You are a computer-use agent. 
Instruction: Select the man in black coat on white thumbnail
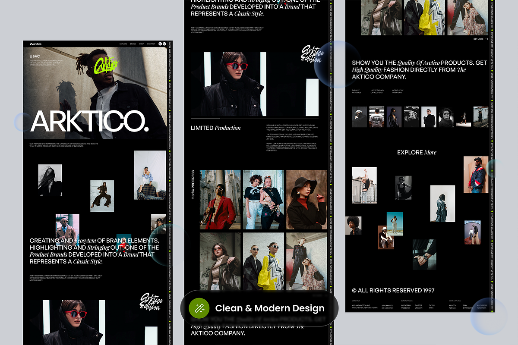click(x=429, y=117)
